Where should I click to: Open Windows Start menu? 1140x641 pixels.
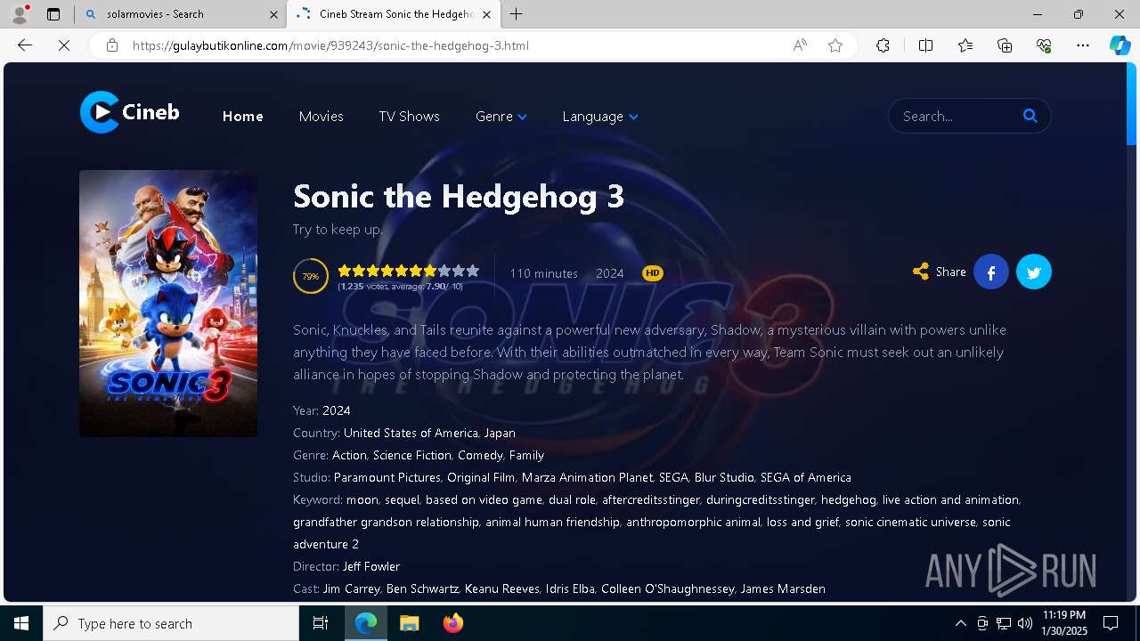point(21,623)
